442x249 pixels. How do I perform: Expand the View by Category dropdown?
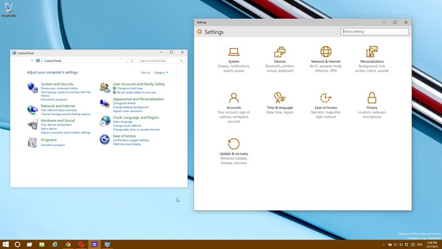point(161,72)
